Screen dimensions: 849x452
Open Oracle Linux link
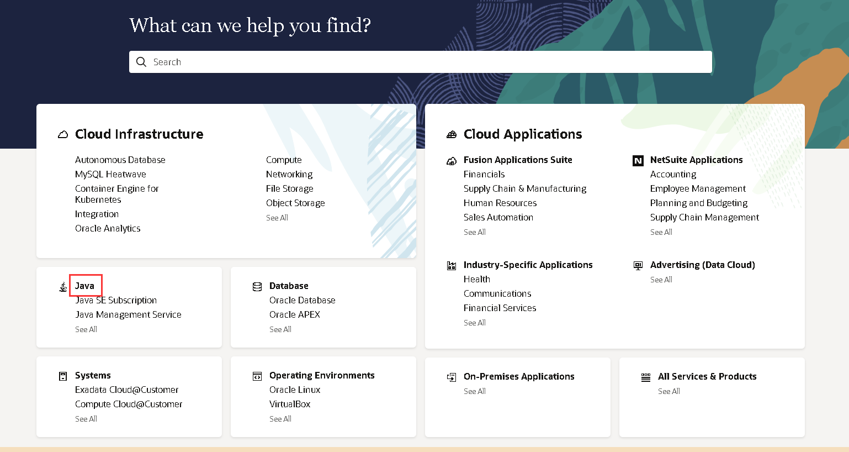pyautogui.click(x=295, y=390)
